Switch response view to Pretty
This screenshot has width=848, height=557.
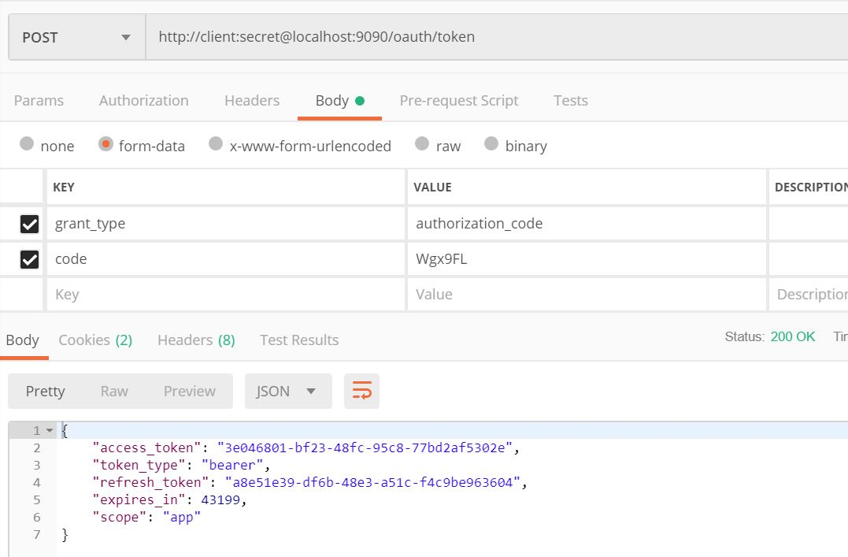point(46,392)
